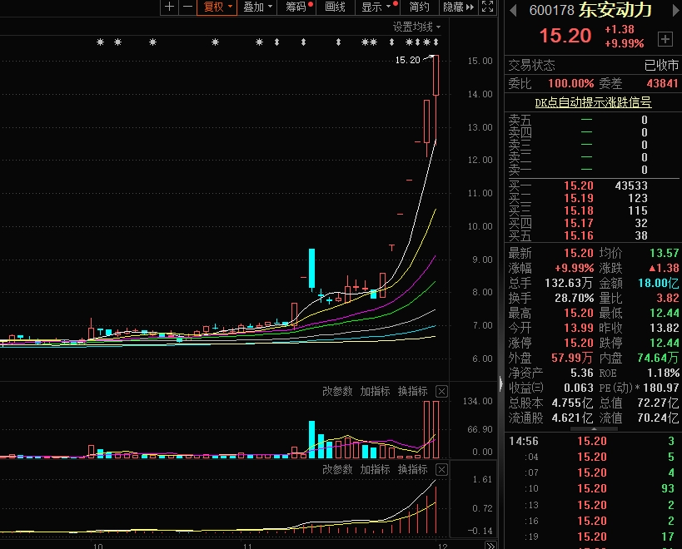This screenshot has width=682, height=549.
Task: Click the double-arrow more tools icon
Action: point(470,7)
